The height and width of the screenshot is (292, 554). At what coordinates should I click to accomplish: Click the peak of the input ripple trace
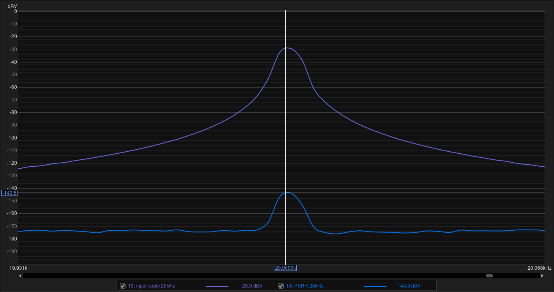point(287,48)
